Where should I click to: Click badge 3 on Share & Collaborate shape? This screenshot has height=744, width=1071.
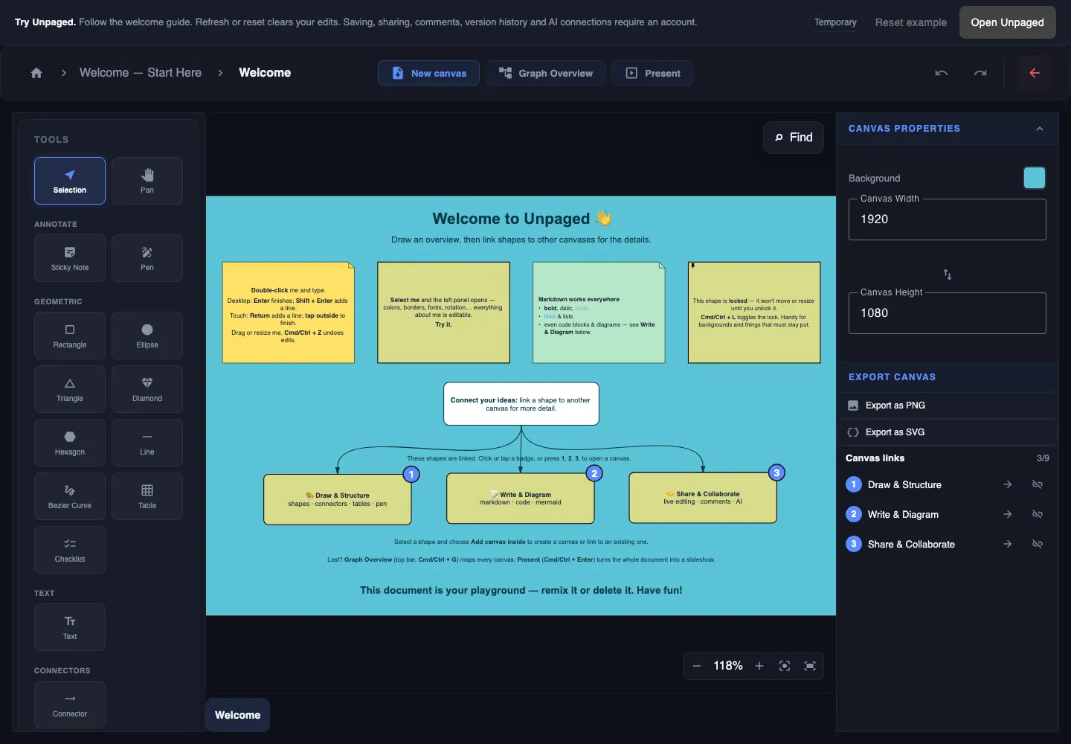pos(776,472)
